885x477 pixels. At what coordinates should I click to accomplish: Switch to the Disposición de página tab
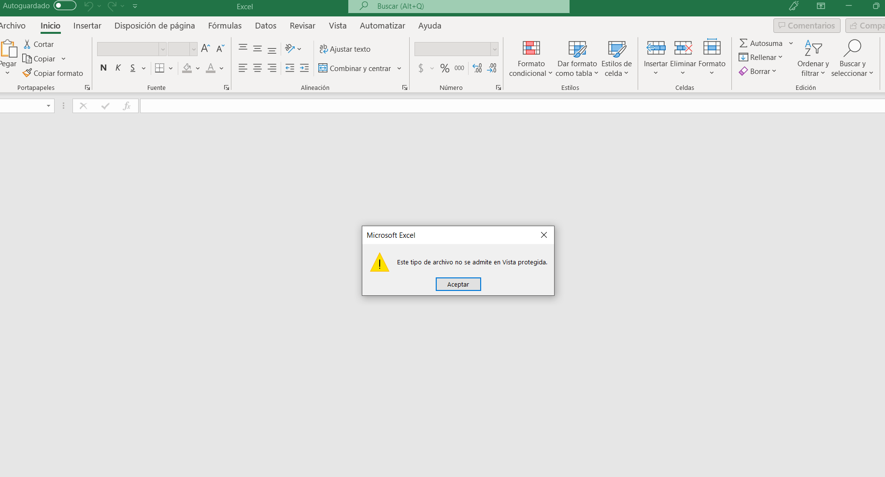point(155,26)
